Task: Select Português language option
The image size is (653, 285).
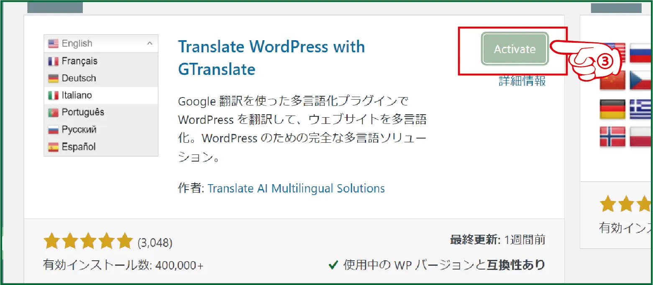Action: 83,112
